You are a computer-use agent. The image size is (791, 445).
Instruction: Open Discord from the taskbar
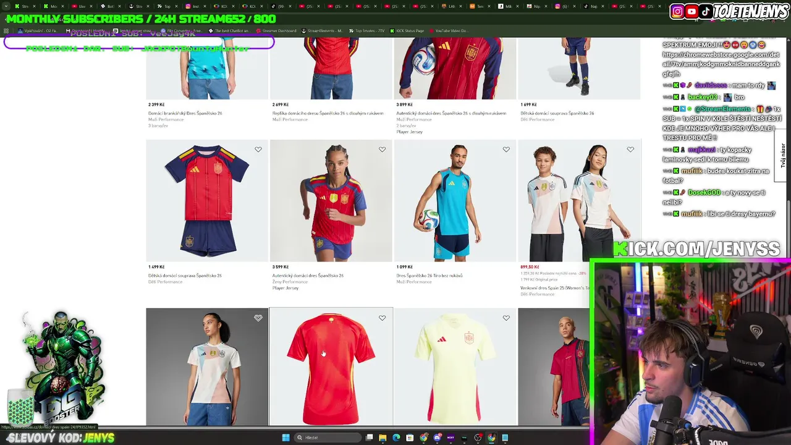437,438
